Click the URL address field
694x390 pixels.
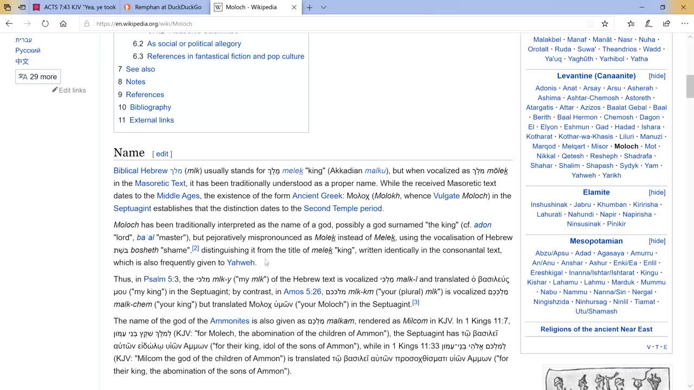coord(336,23)
